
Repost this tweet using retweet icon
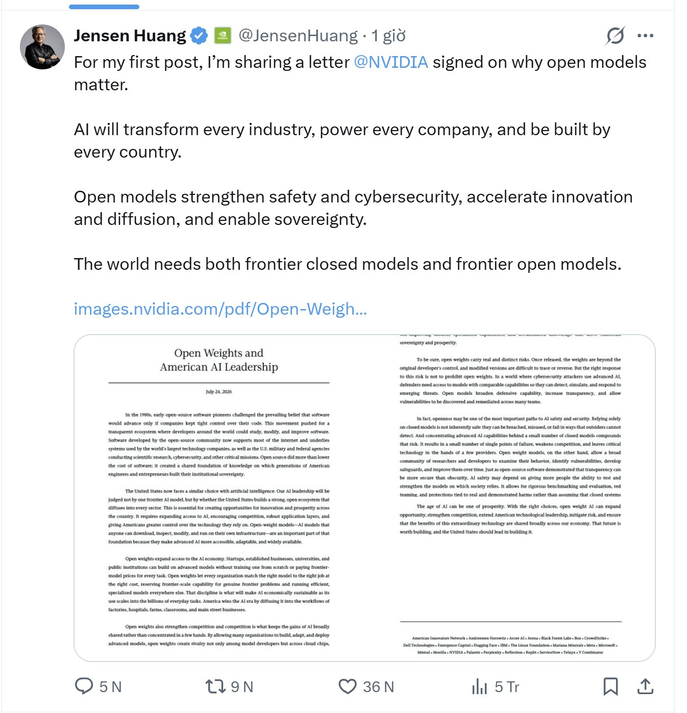[215, 686]
